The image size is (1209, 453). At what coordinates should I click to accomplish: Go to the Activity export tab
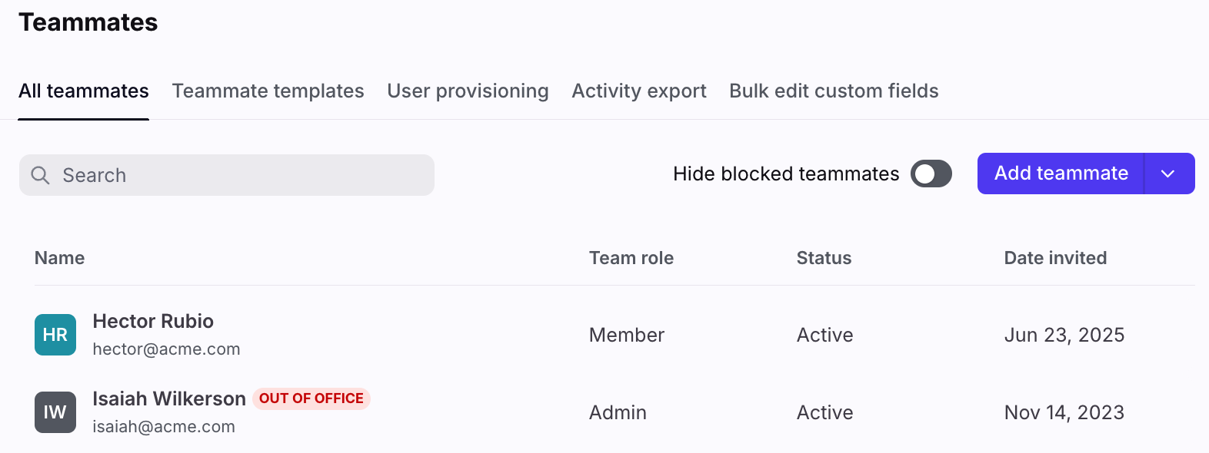point(639,91)
